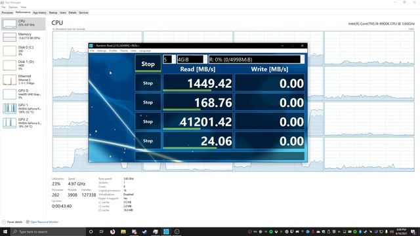
Task: Switch to the Details tab
Action: pos(72,12)
